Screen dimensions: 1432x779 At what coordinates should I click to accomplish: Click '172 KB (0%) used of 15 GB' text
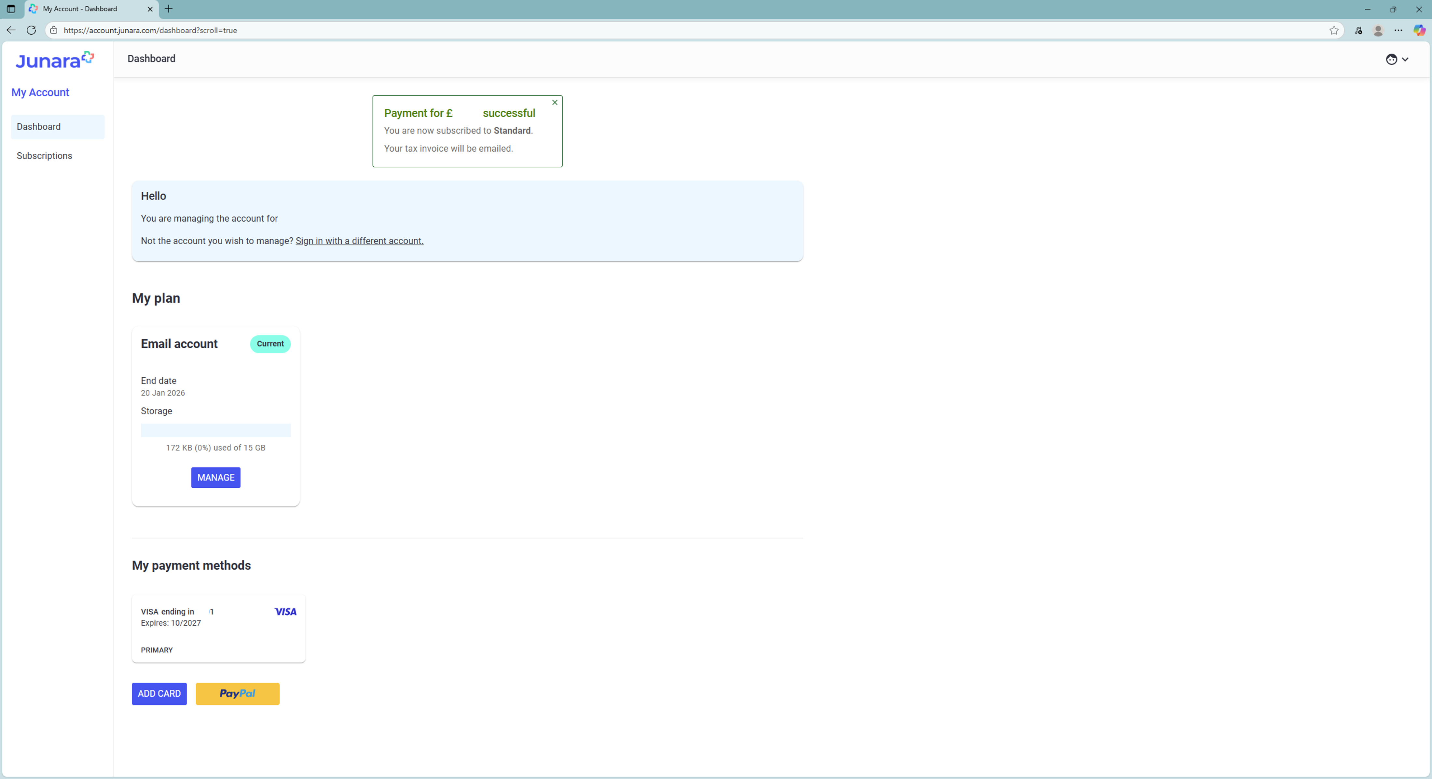pos(216,448)
